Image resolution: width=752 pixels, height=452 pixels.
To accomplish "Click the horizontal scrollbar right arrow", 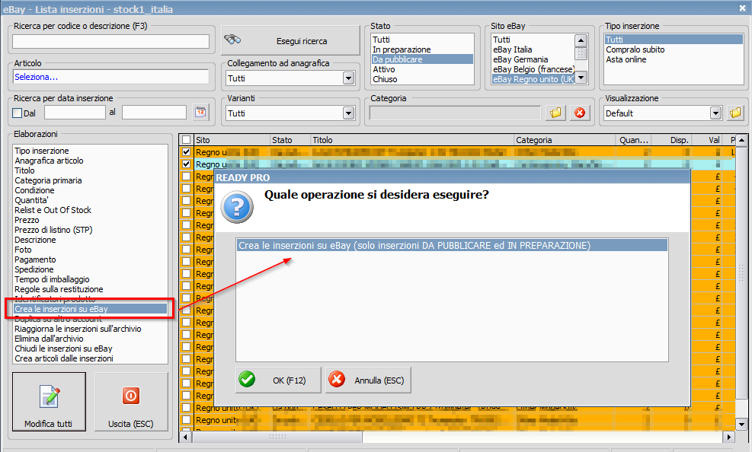I will [729, 437].
